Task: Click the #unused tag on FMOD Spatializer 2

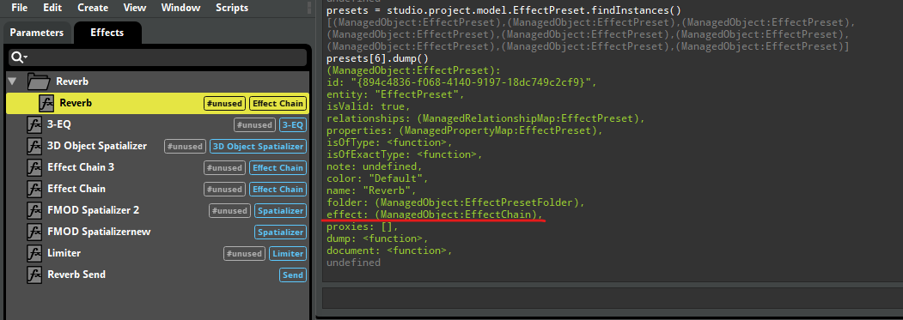Action: click(x=229, y=211)
